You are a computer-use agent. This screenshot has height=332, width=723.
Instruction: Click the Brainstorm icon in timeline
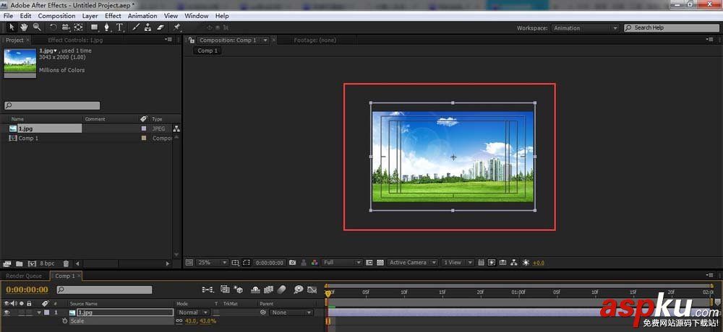point(299,289)
